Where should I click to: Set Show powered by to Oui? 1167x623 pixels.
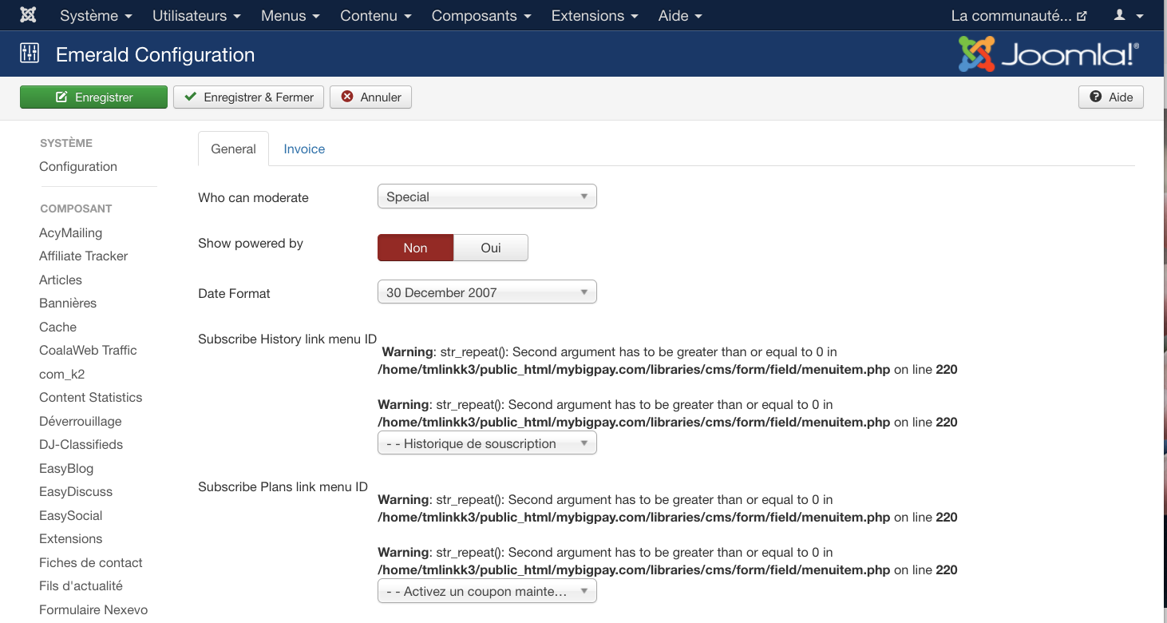click(491, 248)
